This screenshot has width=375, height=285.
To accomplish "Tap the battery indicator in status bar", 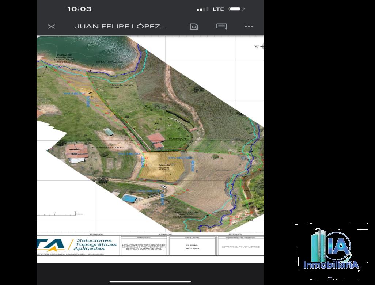I will click(236, 9).
